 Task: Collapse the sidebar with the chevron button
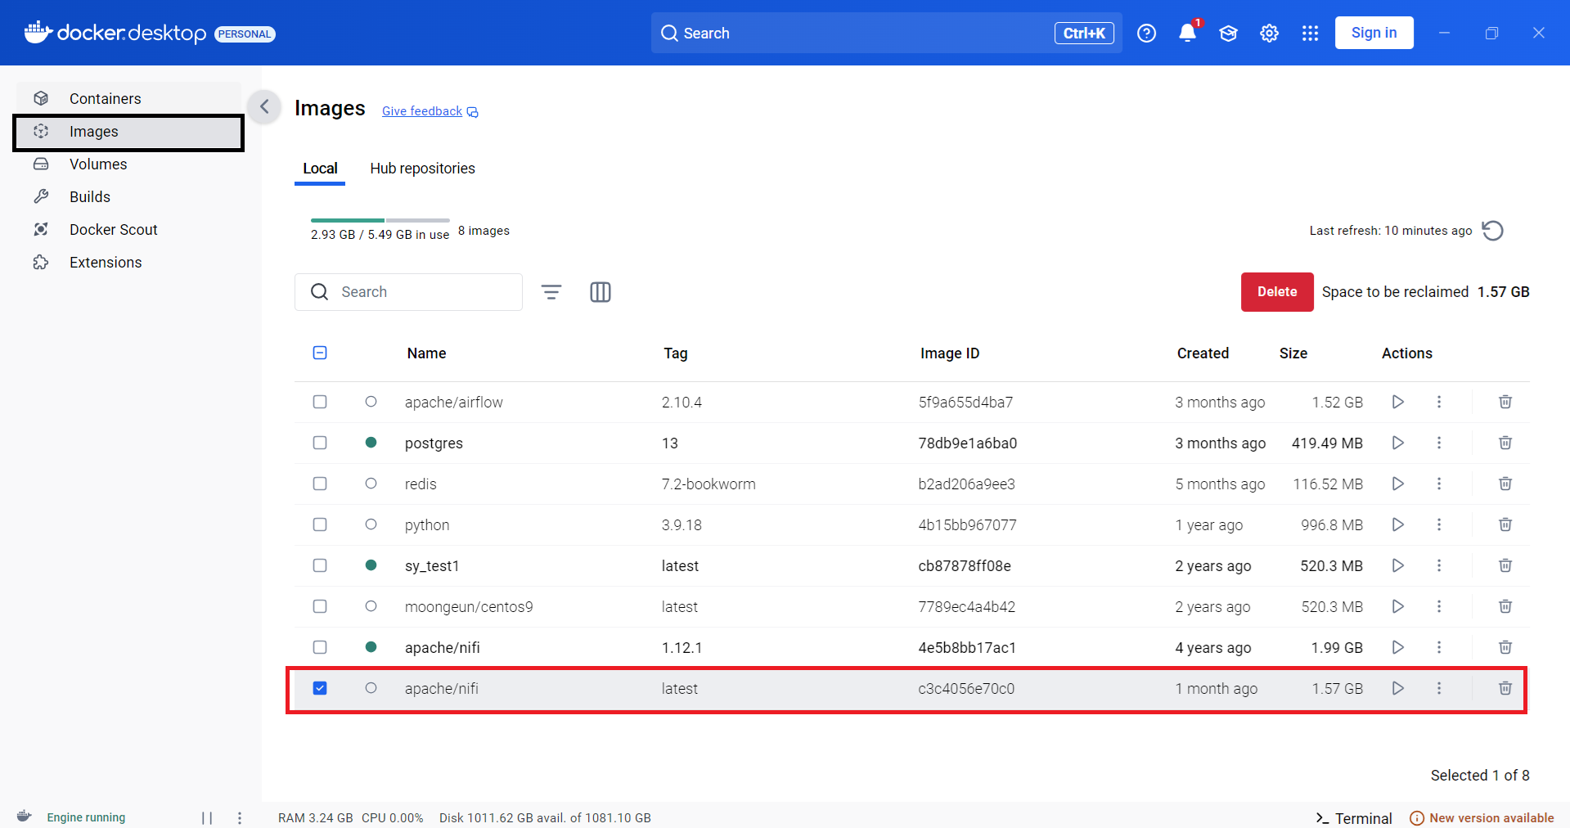264,106
